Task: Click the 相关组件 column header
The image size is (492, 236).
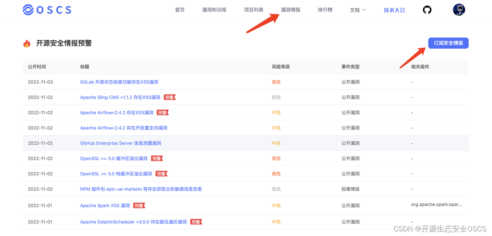Action: [420, 67]
